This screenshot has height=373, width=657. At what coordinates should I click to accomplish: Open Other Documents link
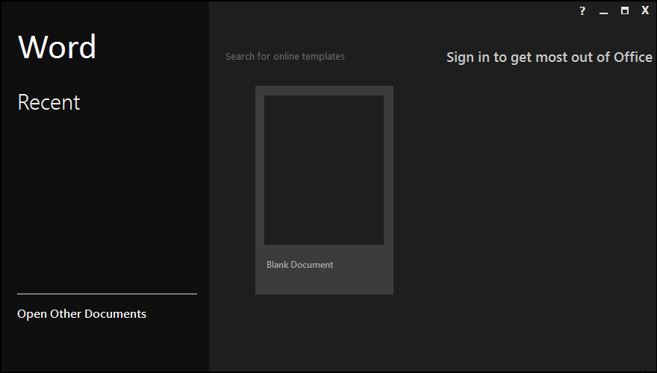[81, 313]
